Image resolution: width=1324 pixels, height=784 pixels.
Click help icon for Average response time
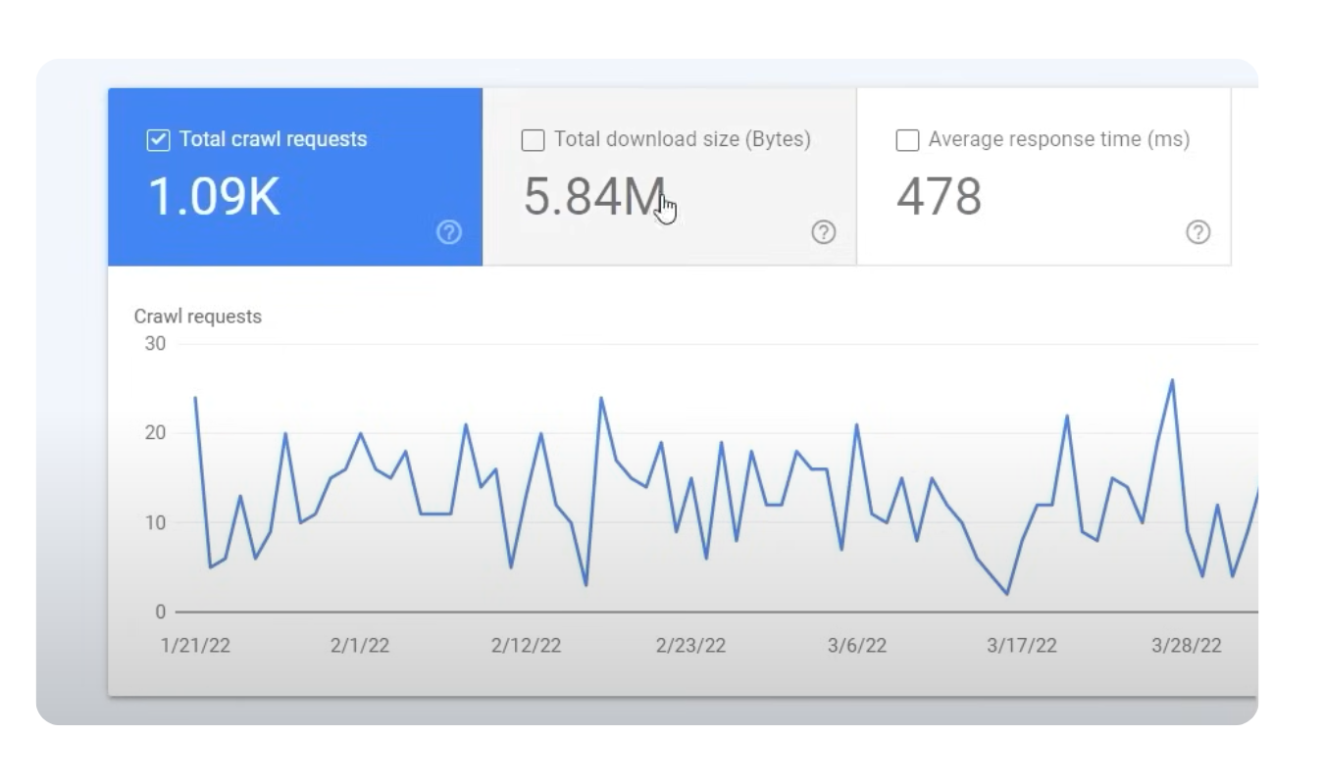pos(1197,232)
